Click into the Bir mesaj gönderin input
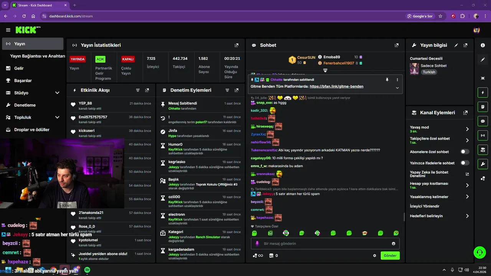The height and width of the screenshot is (276, 491). point(325,243)
